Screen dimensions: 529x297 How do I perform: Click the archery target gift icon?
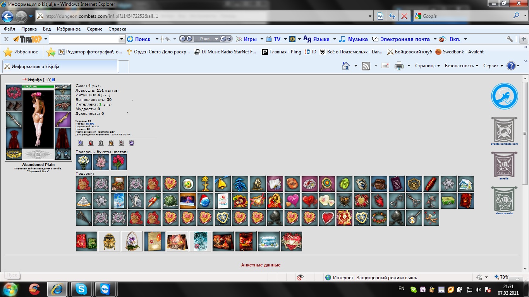[327, 184]
